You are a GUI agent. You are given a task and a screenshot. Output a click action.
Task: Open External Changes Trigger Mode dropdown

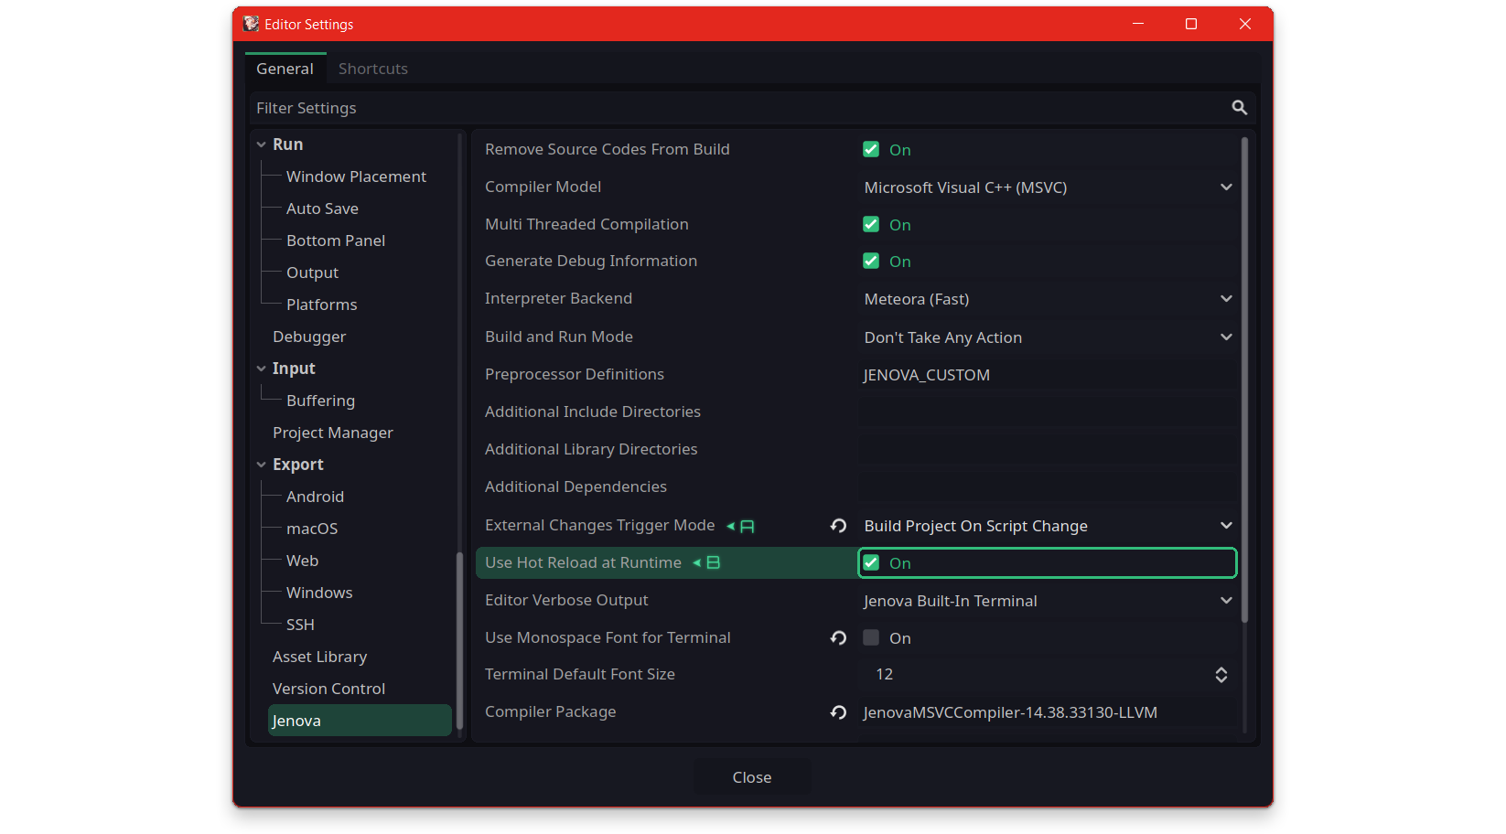coord(1048,526)
